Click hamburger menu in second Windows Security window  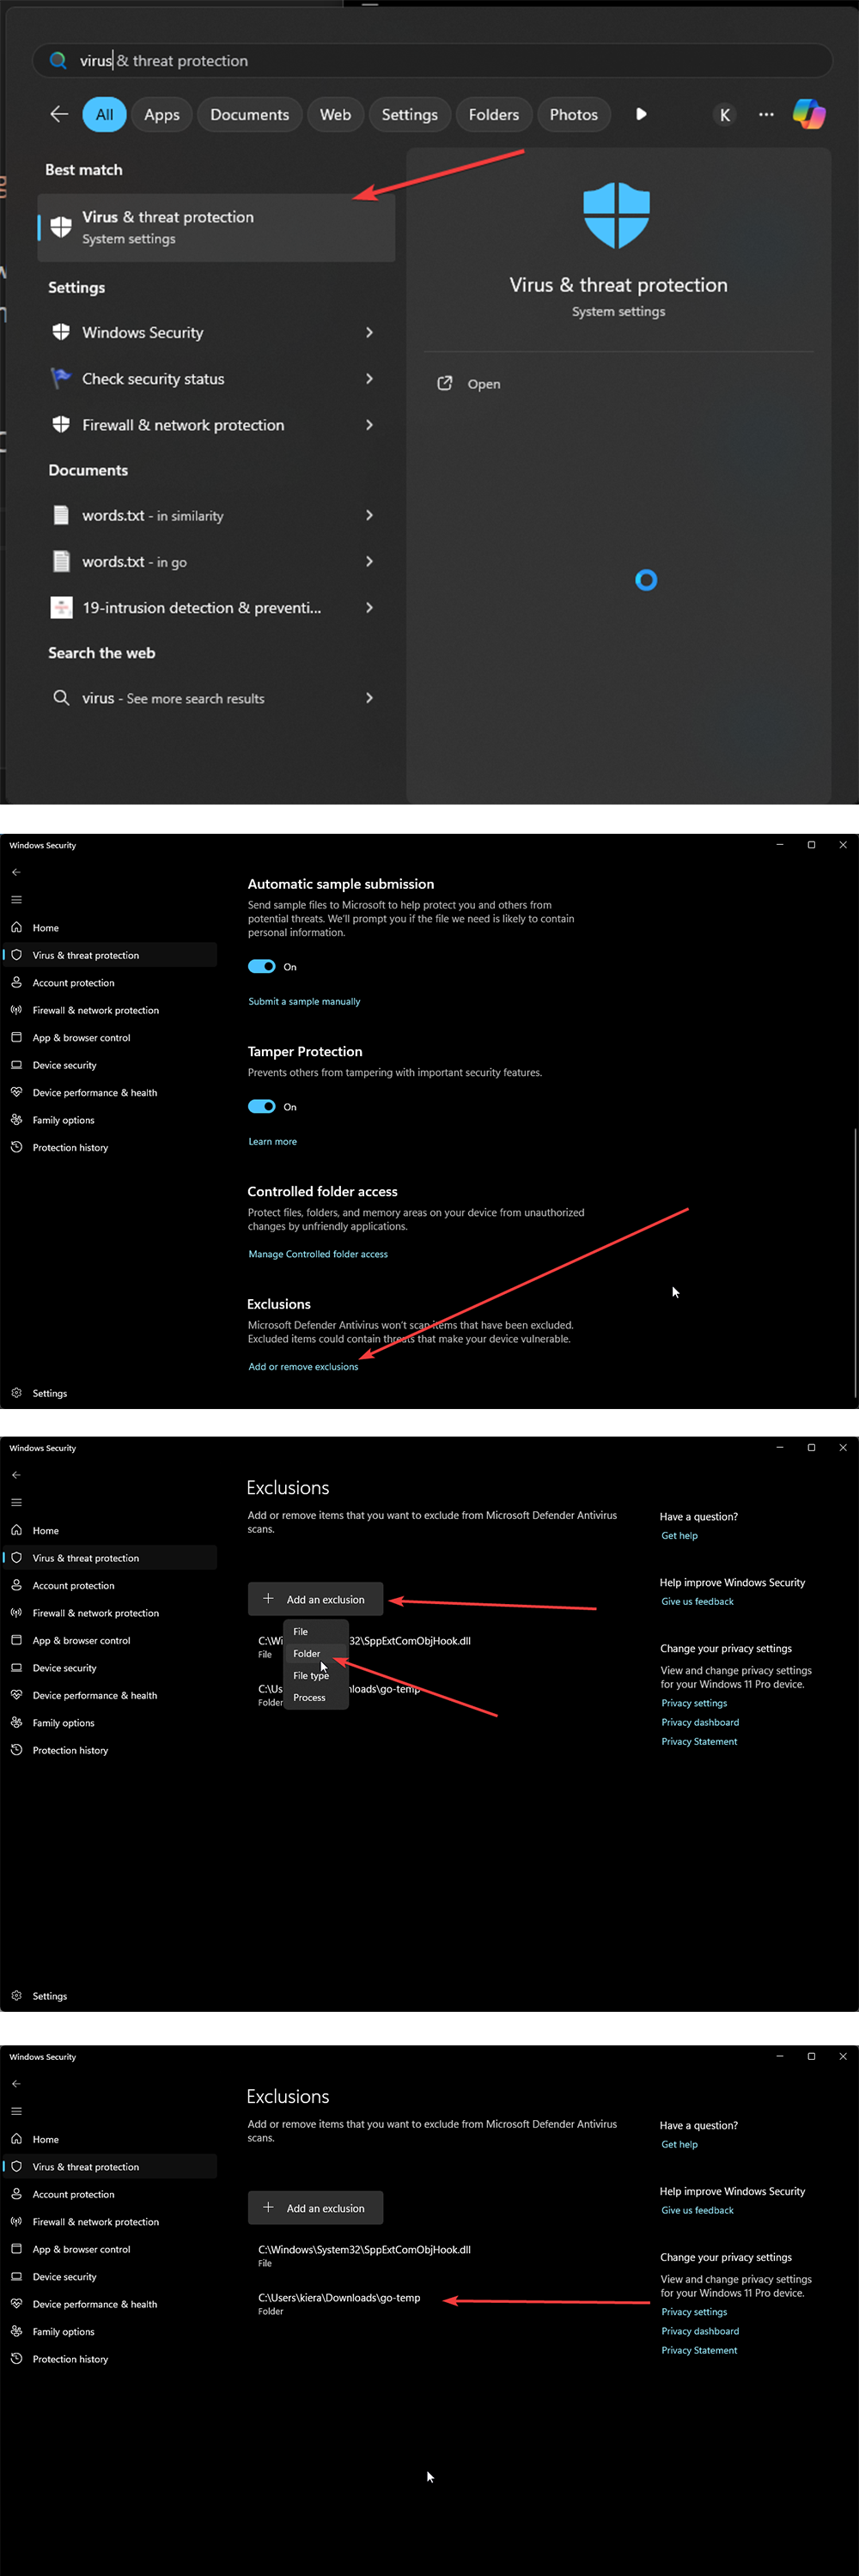coord(16,1502)
